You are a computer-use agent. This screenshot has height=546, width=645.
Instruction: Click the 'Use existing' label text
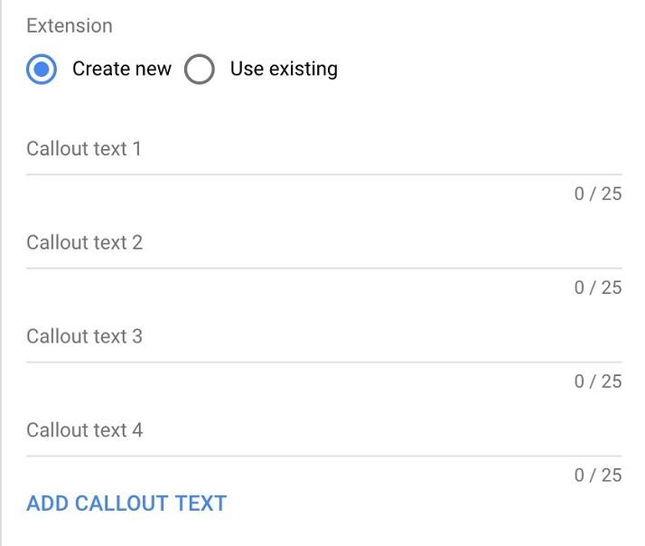[284, 70]
